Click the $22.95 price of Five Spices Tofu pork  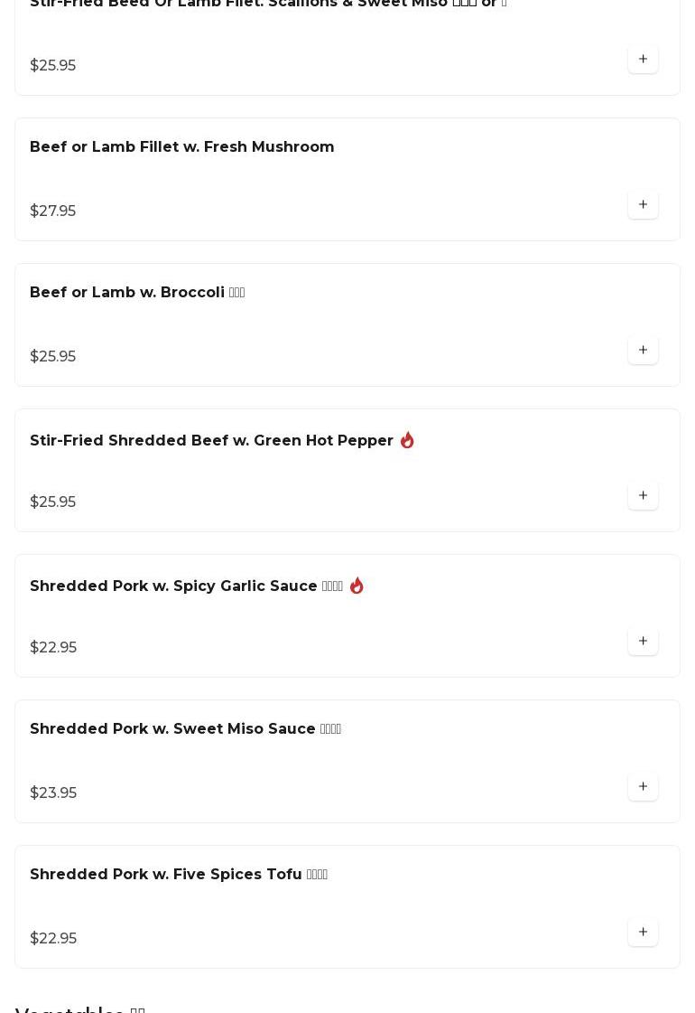click(x=53, y=939)
